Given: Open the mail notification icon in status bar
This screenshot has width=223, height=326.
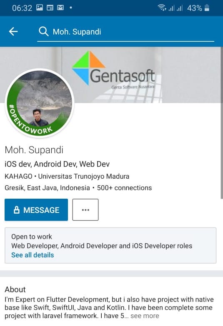Looking at the screenshot, I should coord(60,8).
